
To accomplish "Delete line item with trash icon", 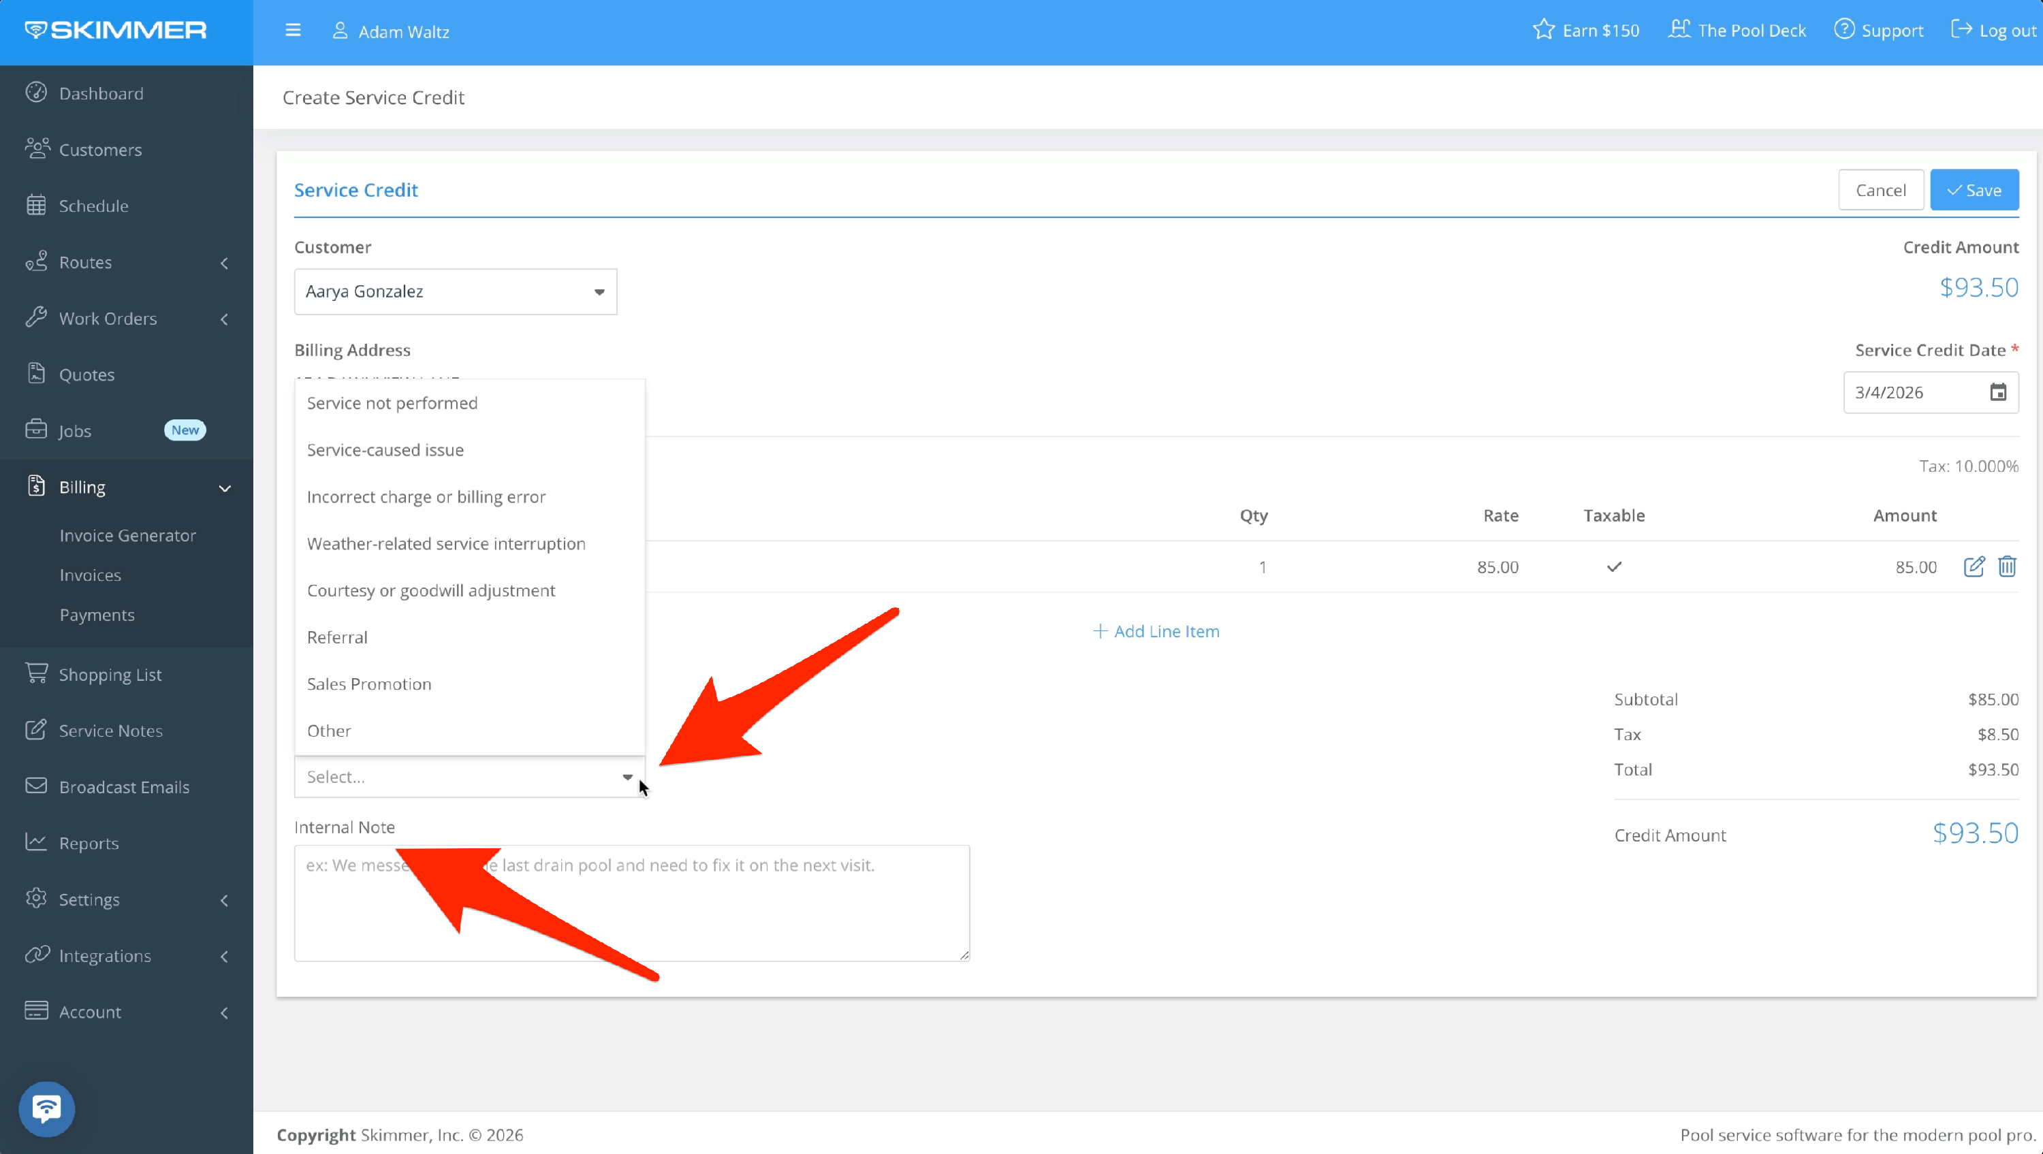I will point(2006,566).
